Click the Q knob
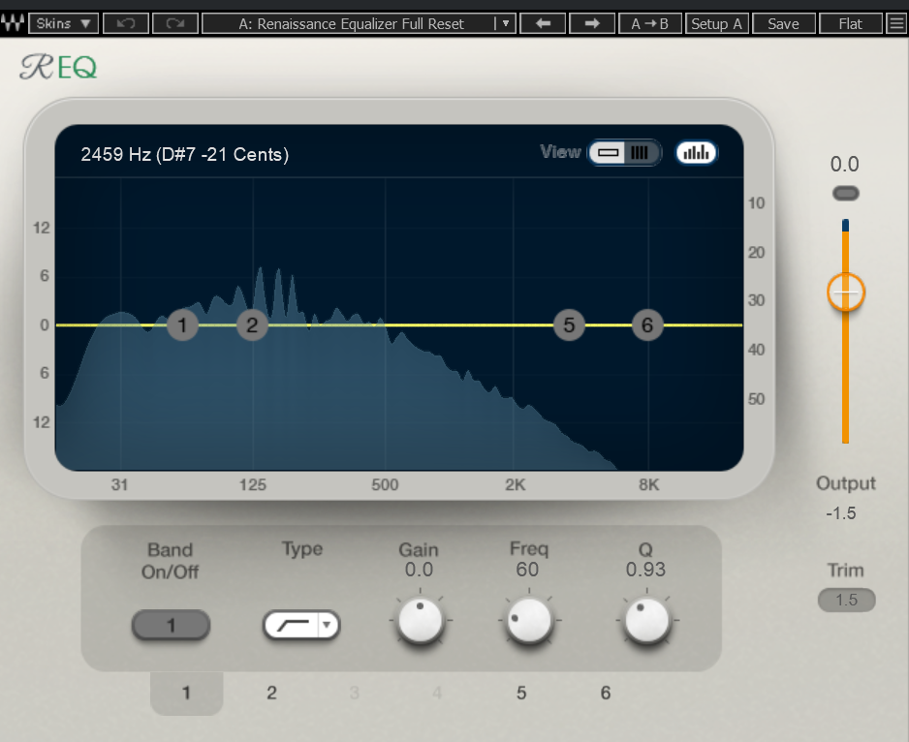 647,620
